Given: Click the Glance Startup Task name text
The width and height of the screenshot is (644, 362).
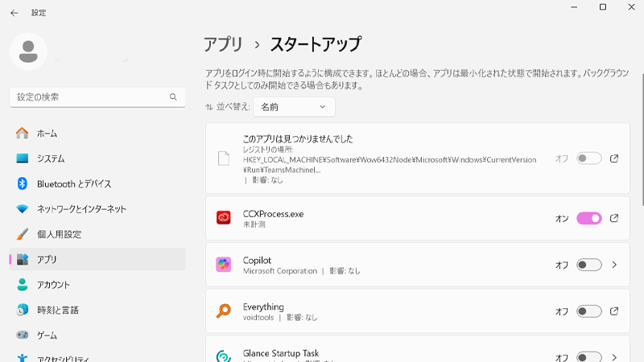Looking at the screenshot, I should point(281,353).
